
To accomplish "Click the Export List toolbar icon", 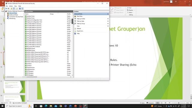I will (x=17, y=9).
